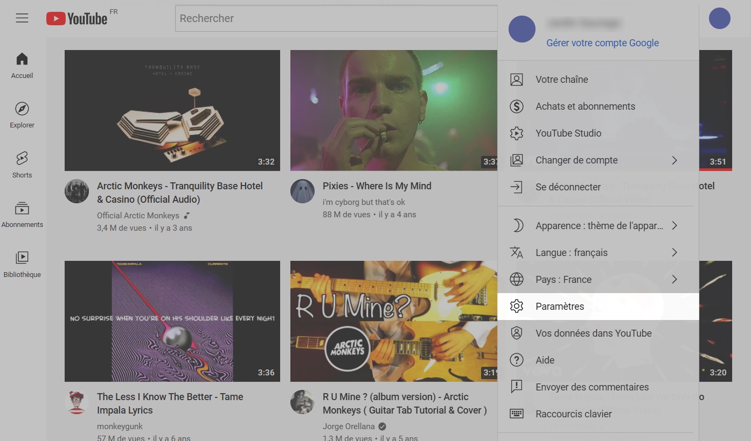Open the hamburger navigation menu

tap(22, 18)
